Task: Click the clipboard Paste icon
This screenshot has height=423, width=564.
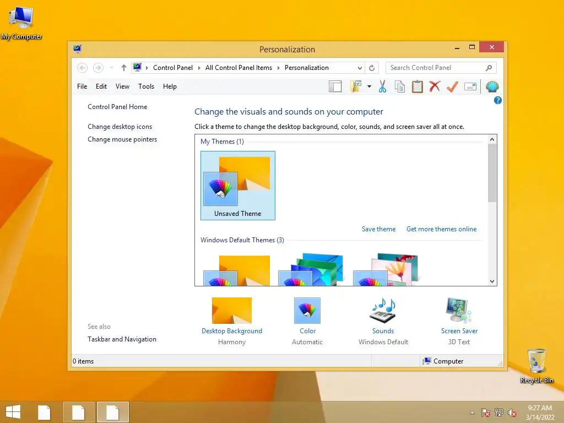Action: pyautogui.click(x=417, y=86)
